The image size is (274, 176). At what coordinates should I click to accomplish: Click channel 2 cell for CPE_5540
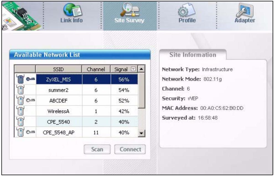coord(96,122)
